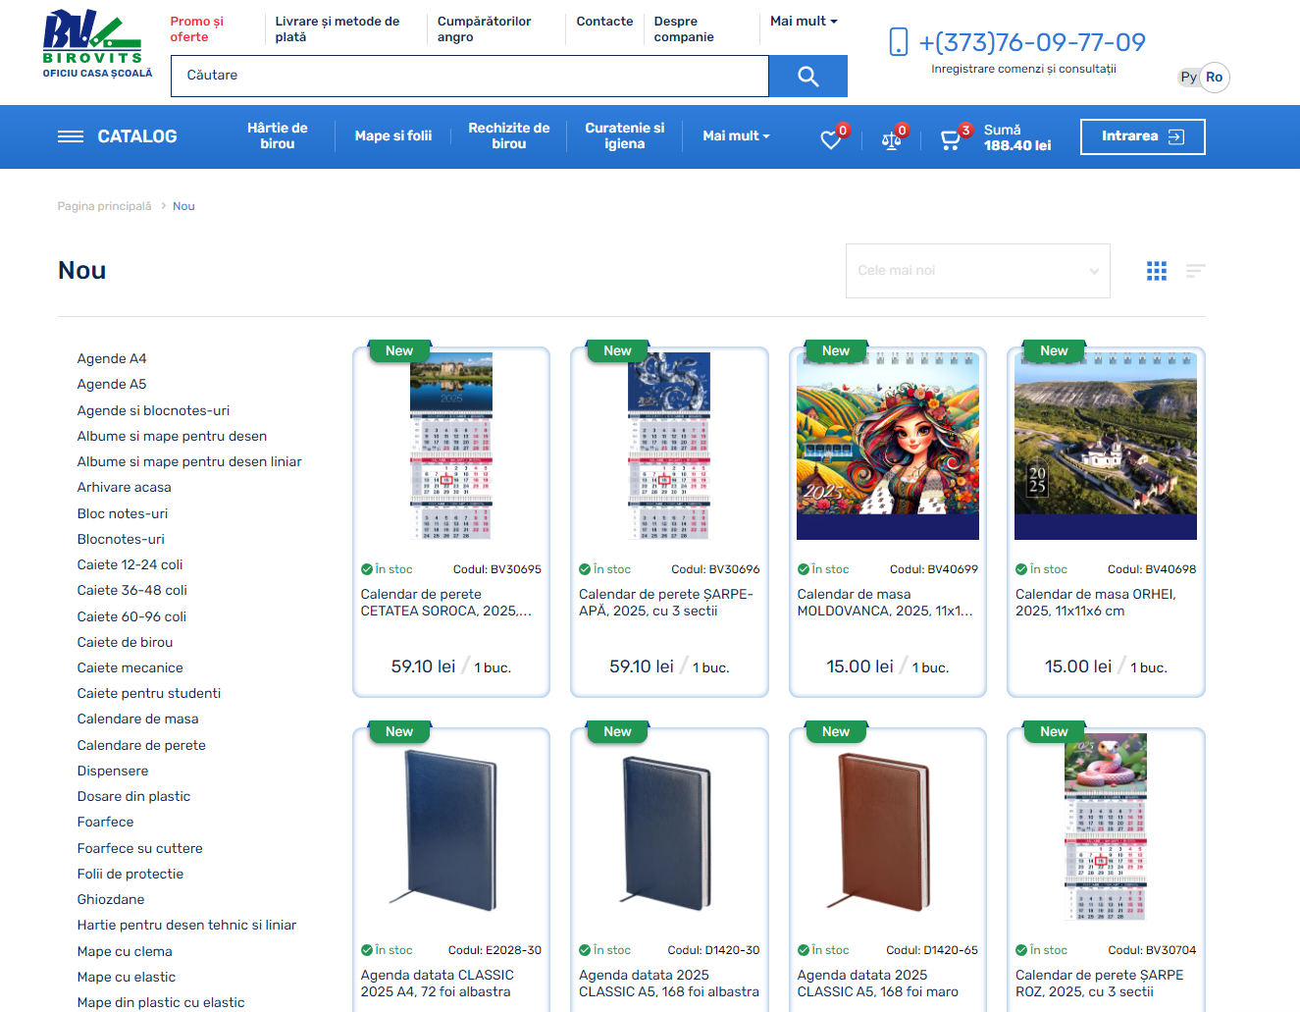The image size is (1300, 1012).
Task: Open 'Agende A4' category
Action: coord(112,358)
